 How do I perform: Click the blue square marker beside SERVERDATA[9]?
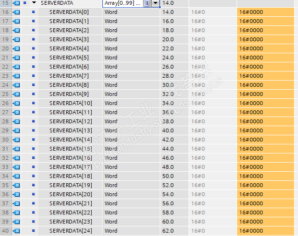point(34,94)
